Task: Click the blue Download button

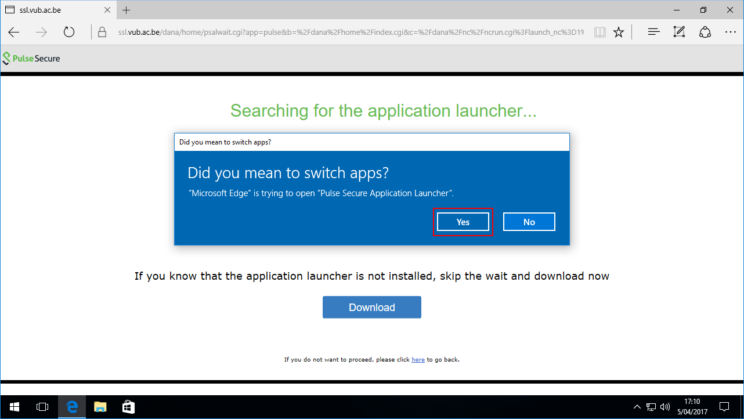Action: click(x=372, y=308)
